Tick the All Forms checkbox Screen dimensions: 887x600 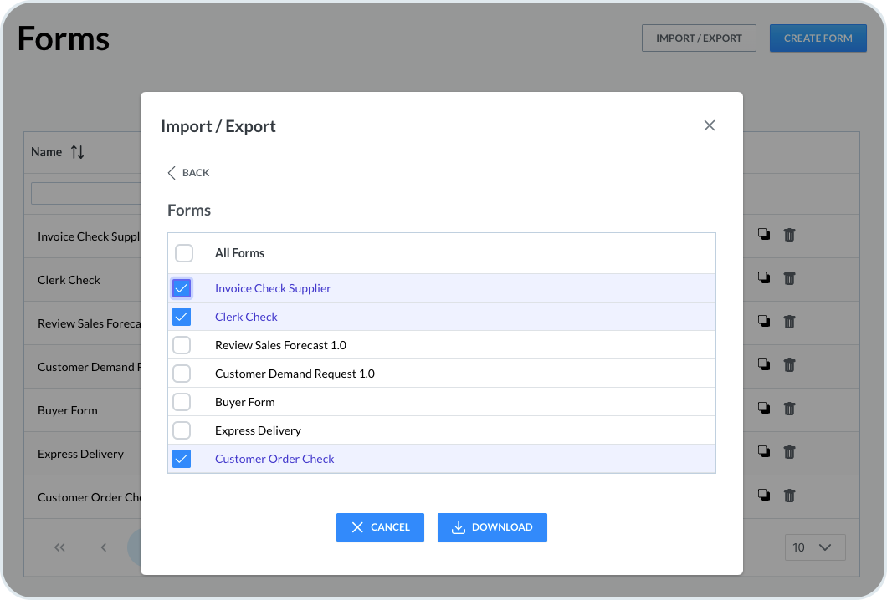(183, 253)
